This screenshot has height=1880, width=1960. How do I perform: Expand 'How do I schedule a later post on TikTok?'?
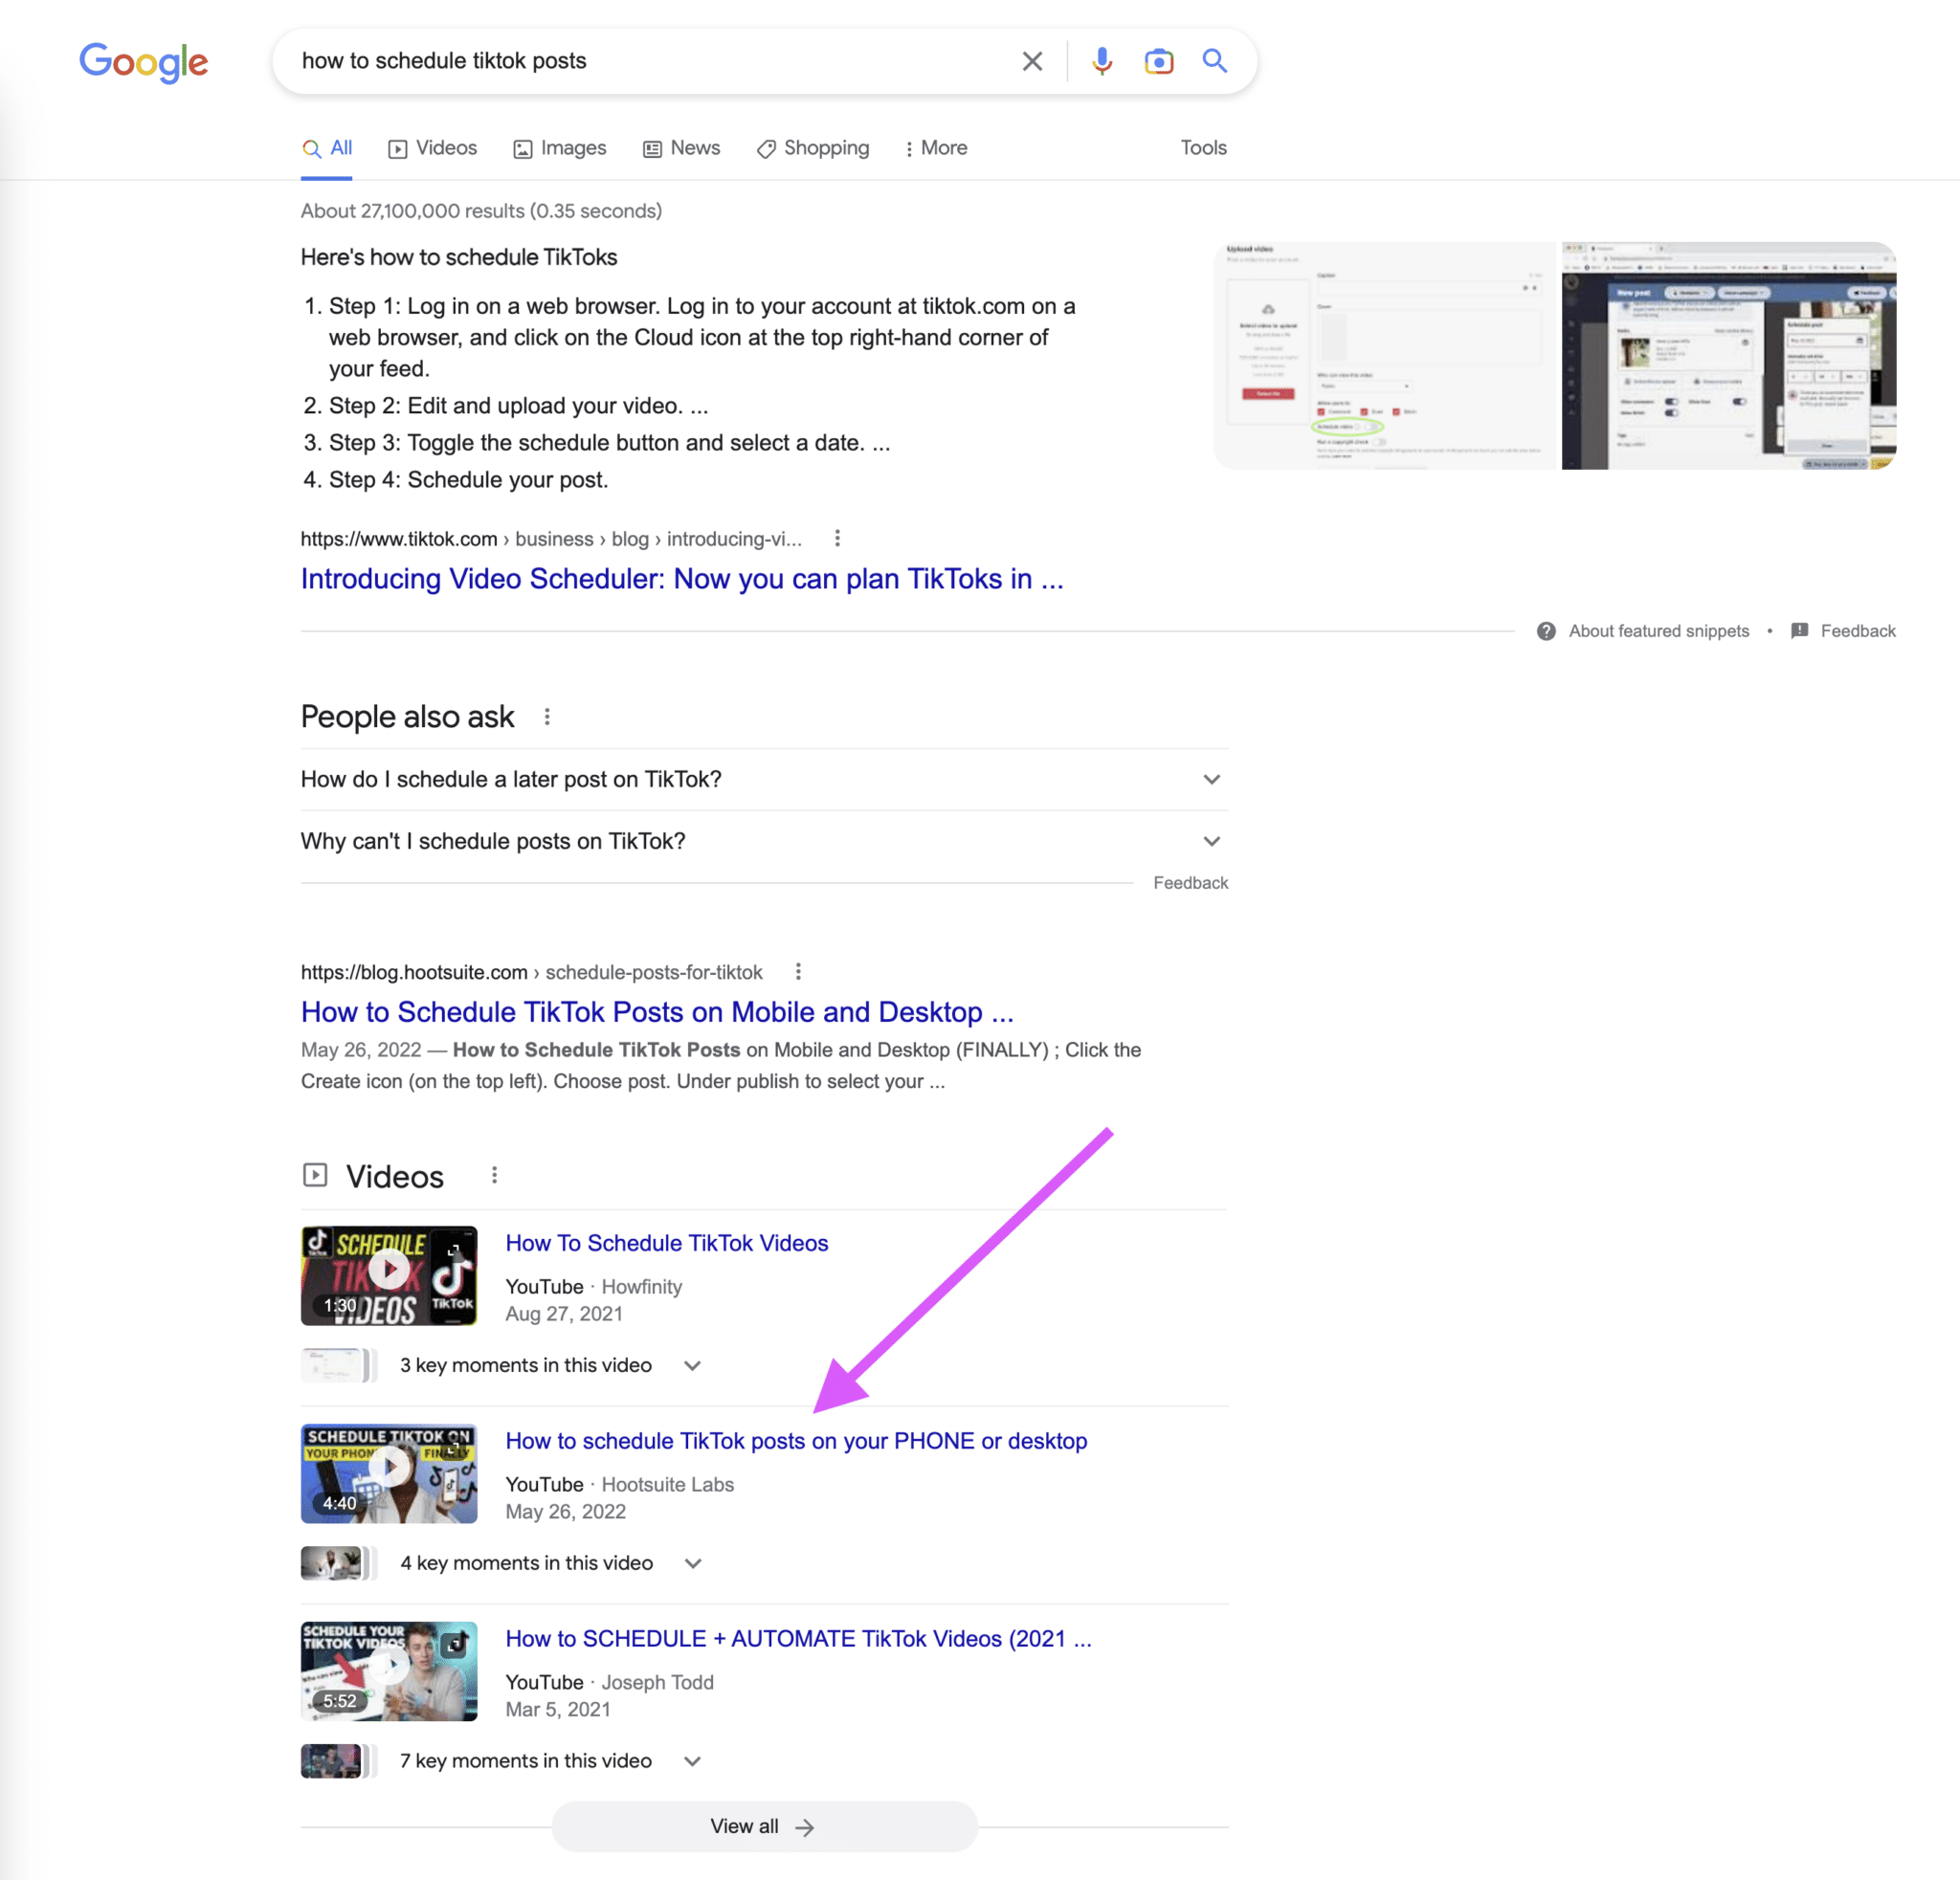(1210, 779)
